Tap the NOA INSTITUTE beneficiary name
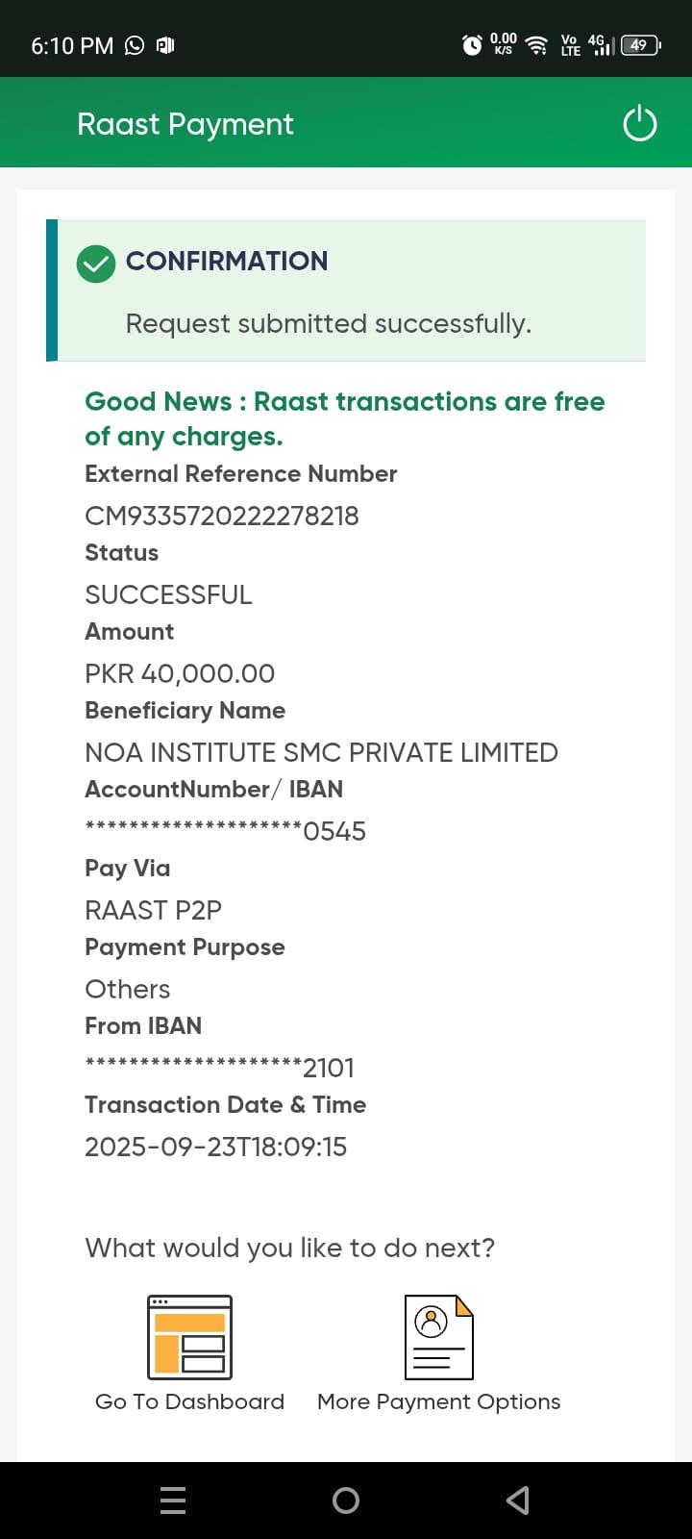The width and height of the screenshot is (692, 1539). coord(321,752)
